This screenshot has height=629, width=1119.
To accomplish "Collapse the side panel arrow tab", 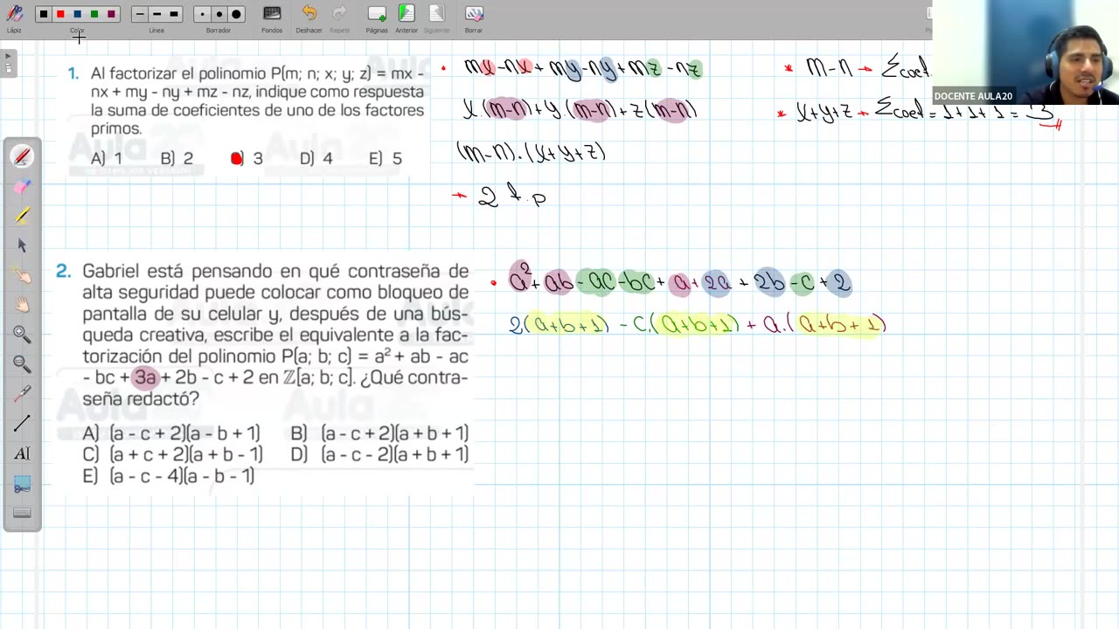I will (8, 64).
